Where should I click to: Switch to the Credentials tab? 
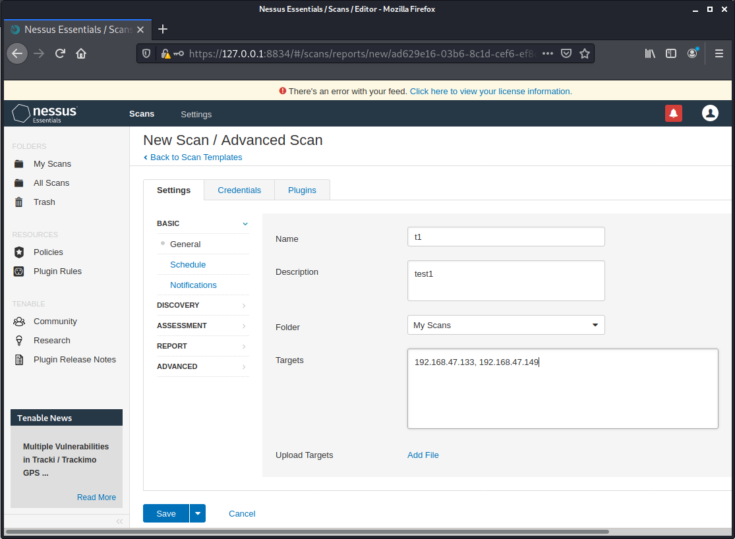pos(239,190)
